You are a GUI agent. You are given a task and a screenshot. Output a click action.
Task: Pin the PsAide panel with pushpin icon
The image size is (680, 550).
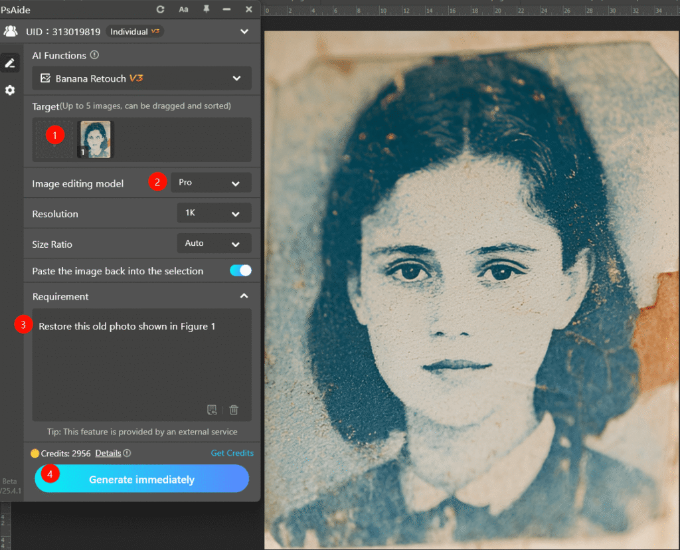[x=206, y=9]
